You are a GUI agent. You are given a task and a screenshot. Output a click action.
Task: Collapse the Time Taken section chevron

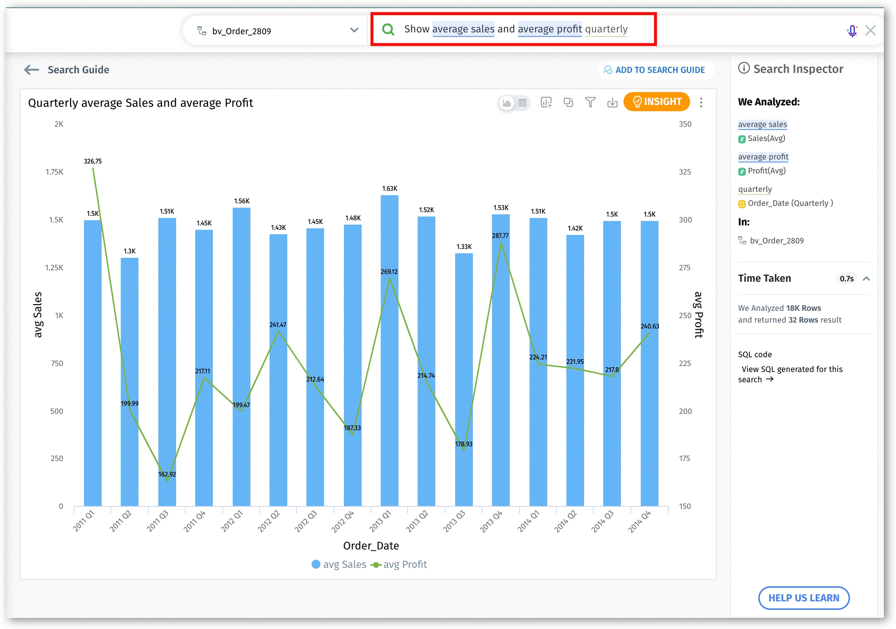(x=866, y=279)
